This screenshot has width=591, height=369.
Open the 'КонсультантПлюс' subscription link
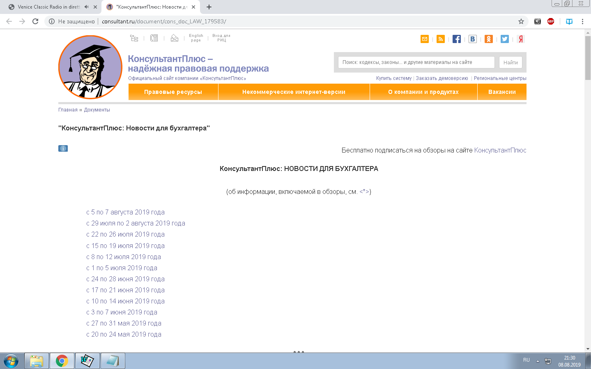tap(500, 150)
